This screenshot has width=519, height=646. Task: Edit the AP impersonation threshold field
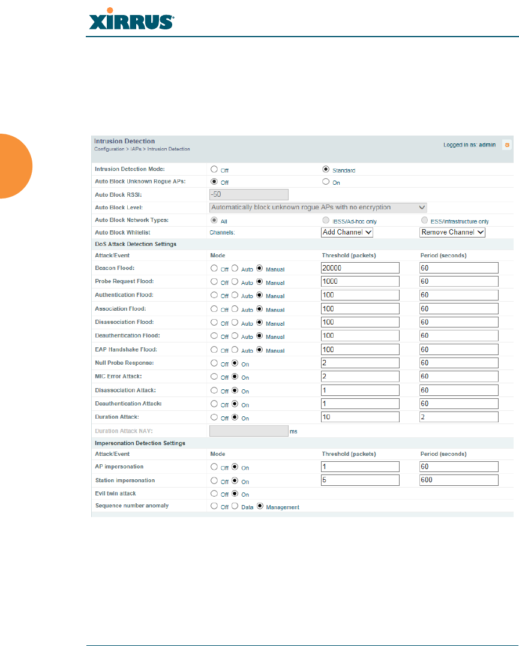click(360, 467)
